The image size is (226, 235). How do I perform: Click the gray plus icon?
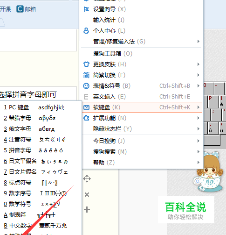[x=87, y=209]
